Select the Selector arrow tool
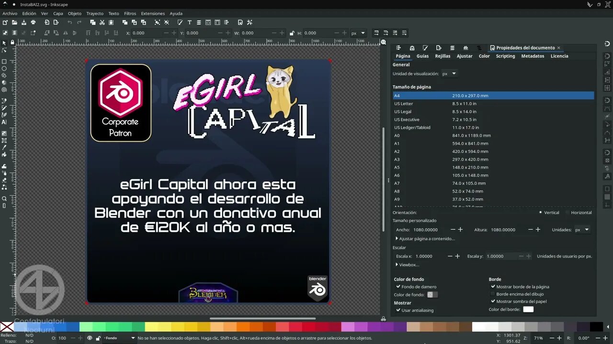The height and width of the screenshot is (344, 613). pos(4,43)
